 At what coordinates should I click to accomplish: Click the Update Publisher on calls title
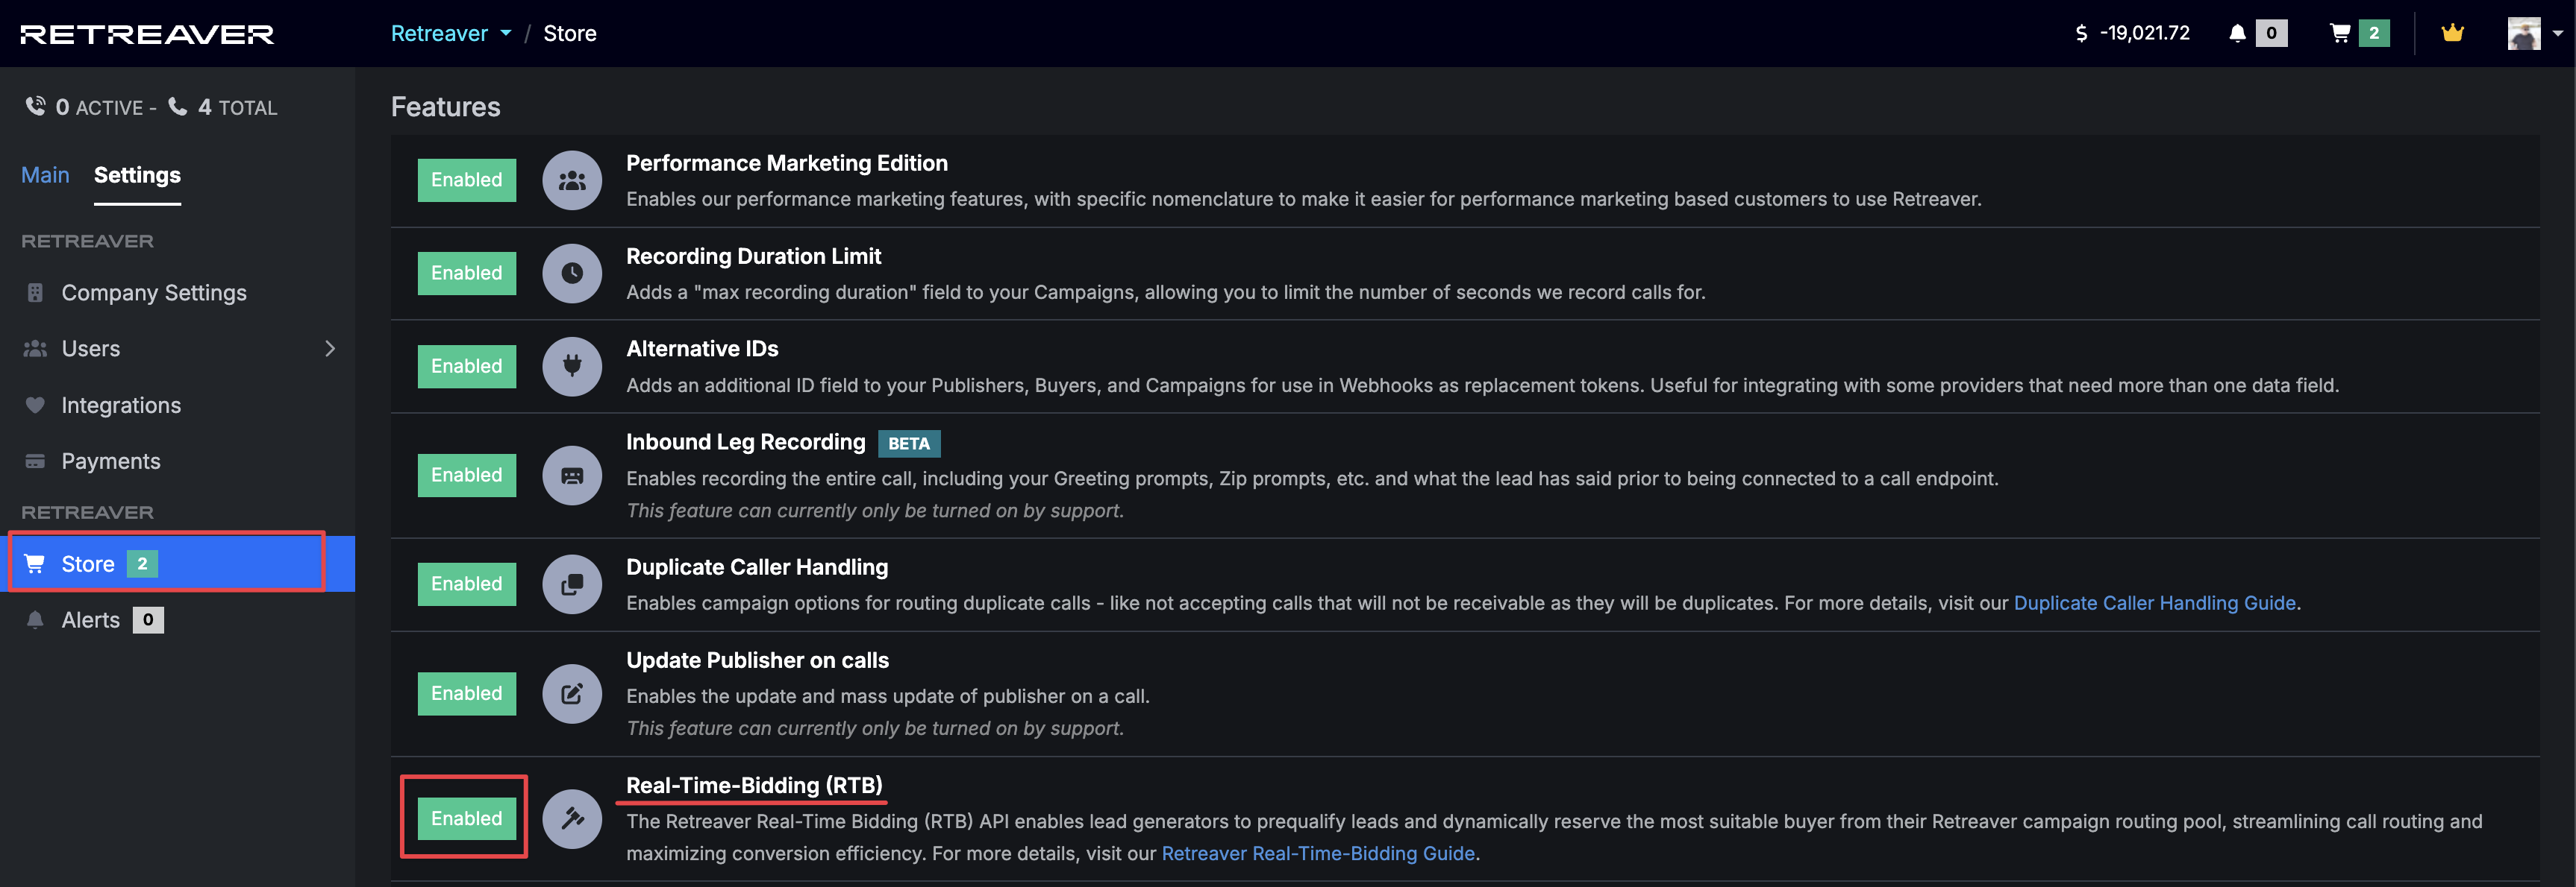[x=757, y=660]
